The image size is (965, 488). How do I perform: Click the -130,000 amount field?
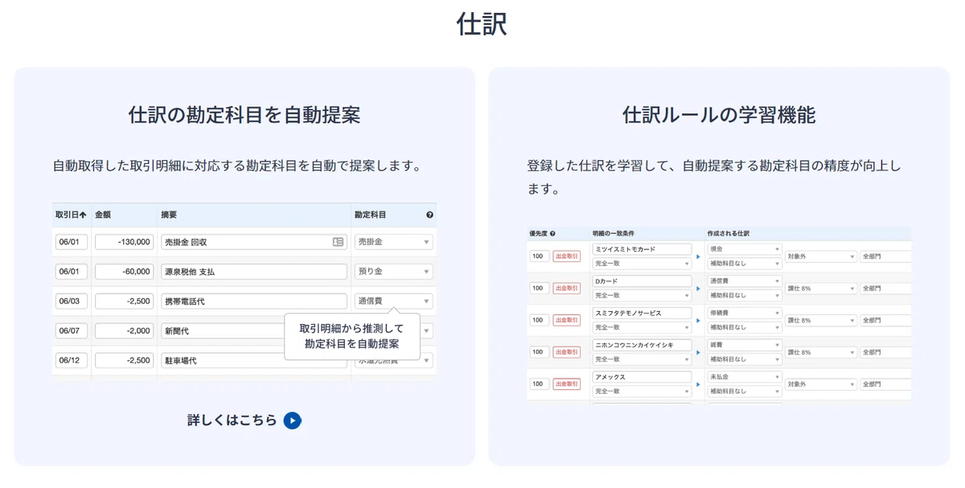[125, 241]
